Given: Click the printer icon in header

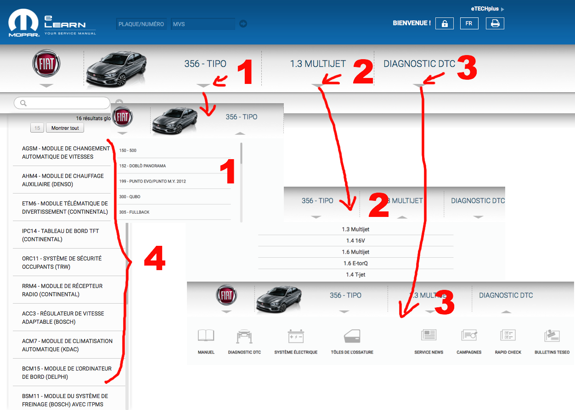Looking at the screenshot, I should (x=495, y=23).
